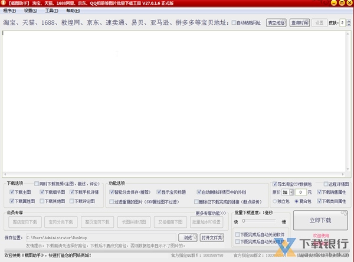Click the app icon in title bar

click(3, 3)
